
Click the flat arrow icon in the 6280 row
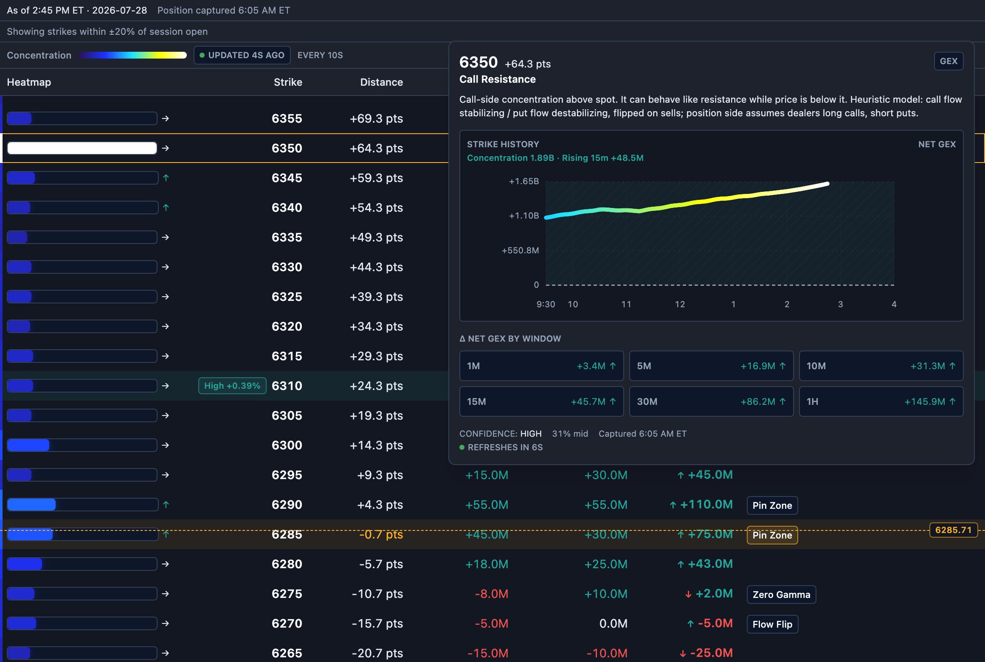166,564
